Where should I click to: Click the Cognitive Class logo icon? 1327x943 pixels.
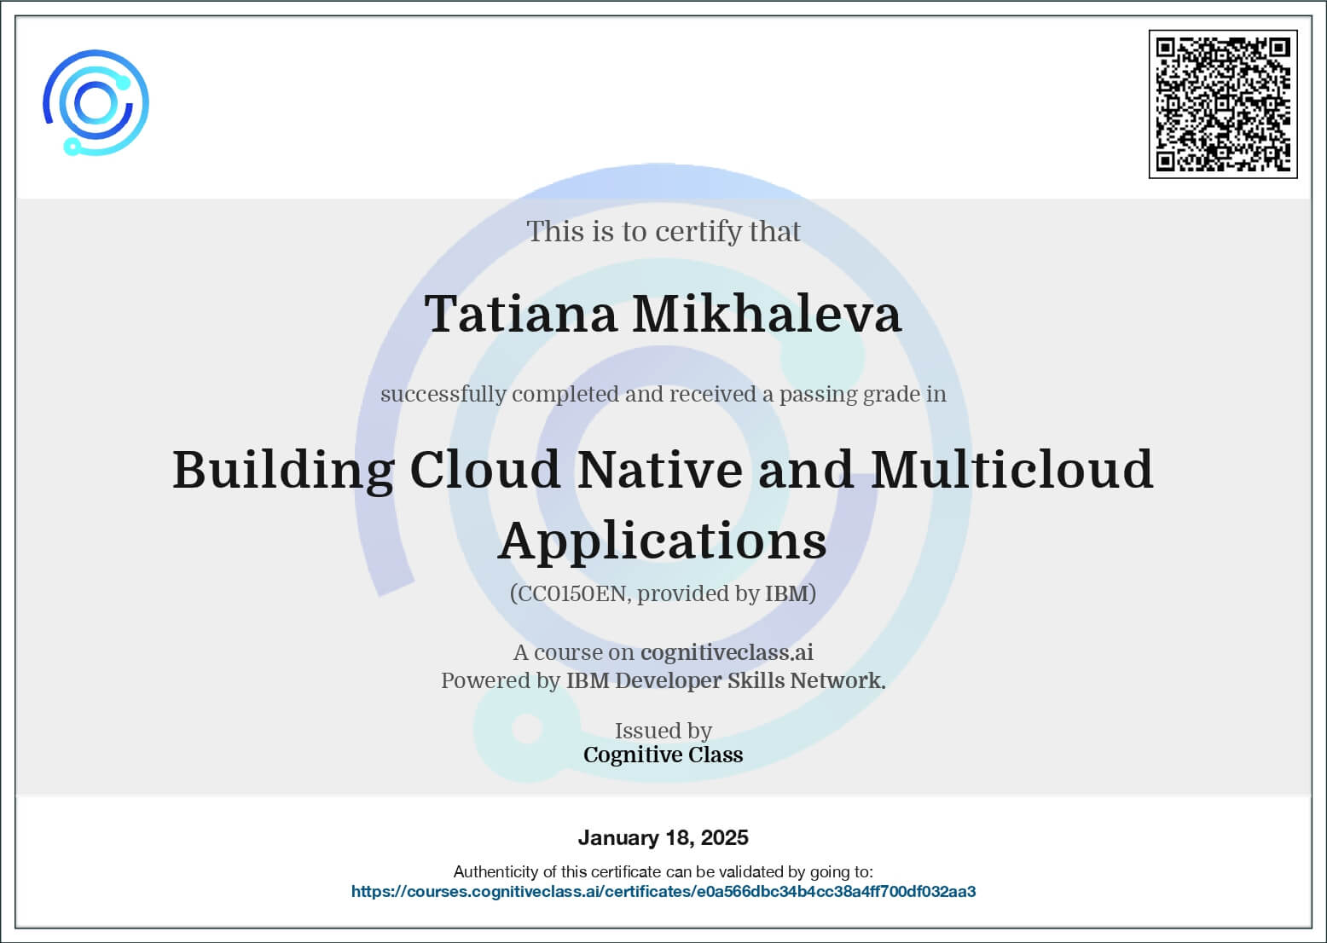[x=96, y=103]
